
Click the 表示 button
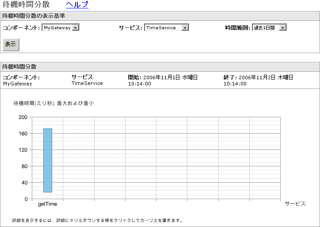[x=11, y=45]
